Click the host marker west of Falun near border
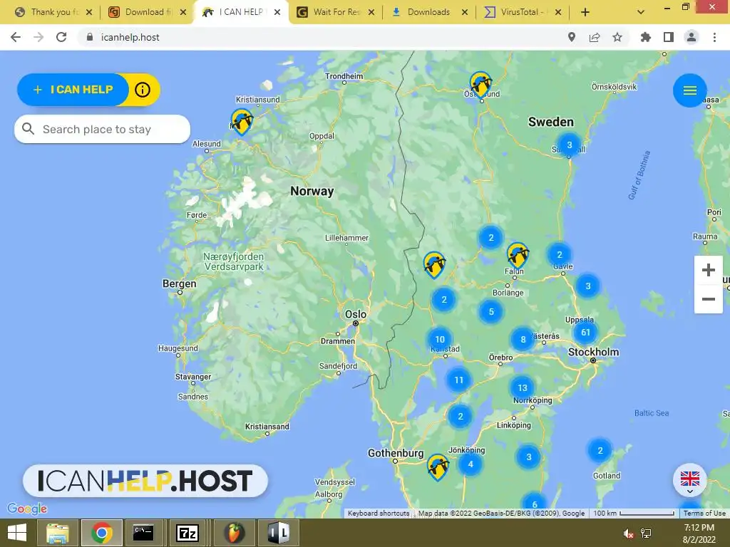This screenshot has width=730, height=547. (434, 265)
